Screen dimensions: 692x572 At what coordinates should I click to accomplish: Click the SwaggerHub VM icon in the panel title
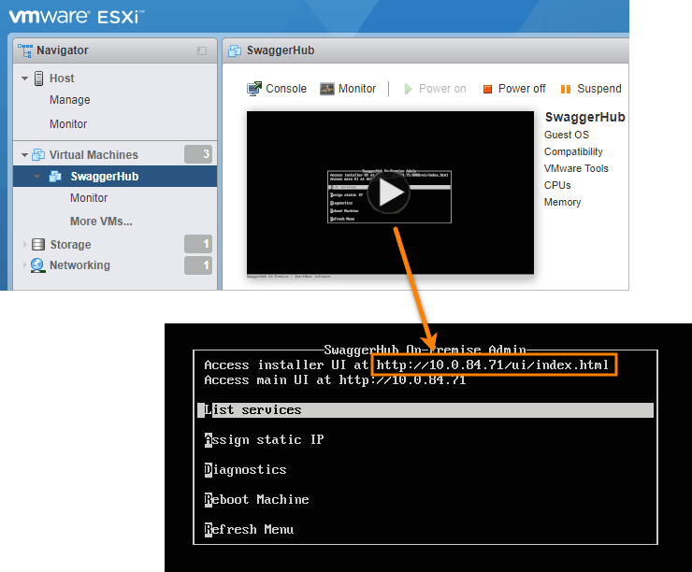pos(235,50)
